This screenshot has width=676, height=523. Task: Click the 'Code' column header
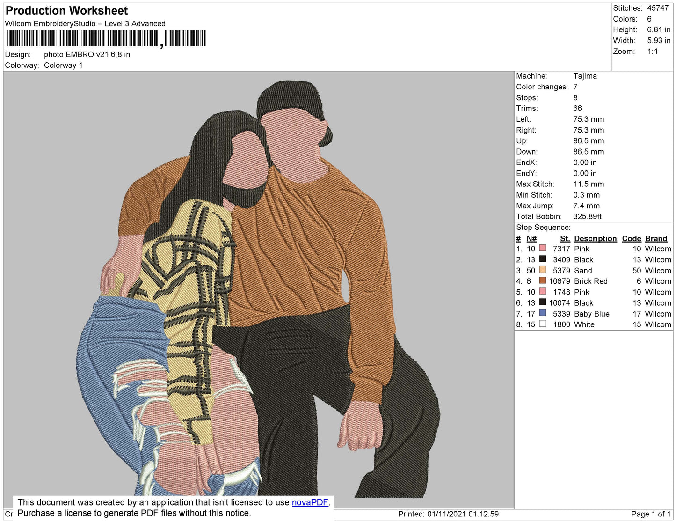pos(631,238)
